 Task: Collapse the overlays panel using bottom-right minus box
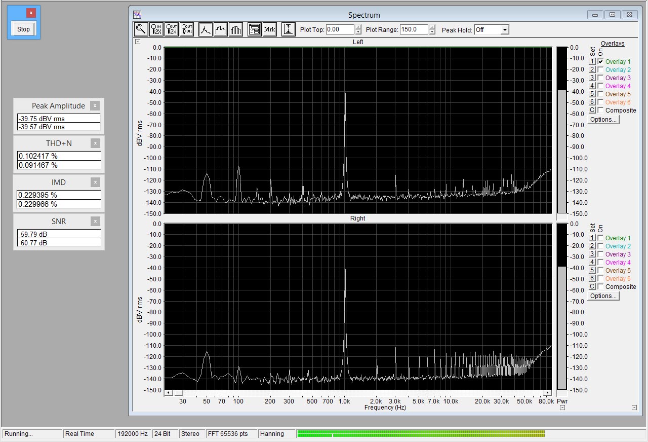634,408
